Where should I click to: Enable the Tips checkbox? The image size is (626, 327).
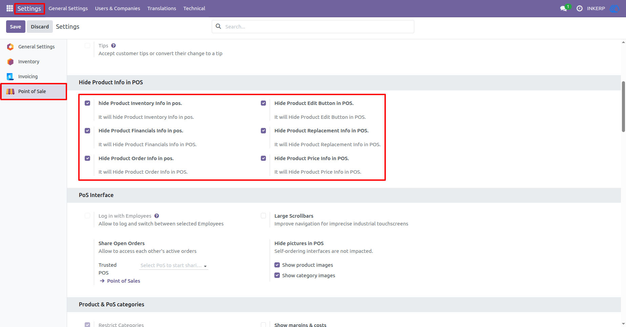pyautogui.click(x=87, y=45)
